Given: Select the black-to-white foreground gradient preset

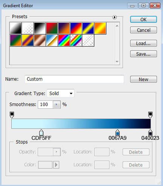Looking at the screenshot, I should [x=15, y=28].
